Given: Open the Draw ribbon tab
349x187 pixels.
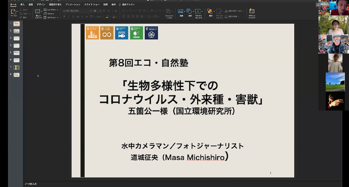Looking at the screenshot, I should 31,4.
